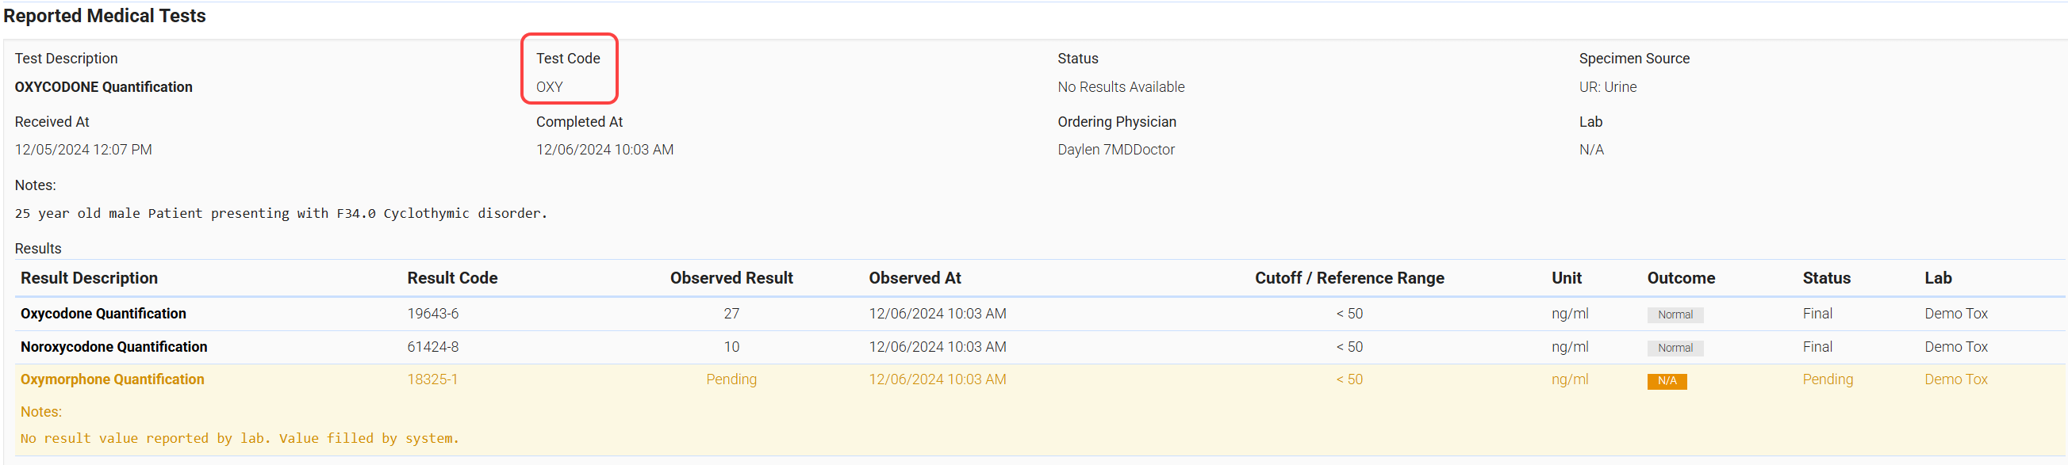Click the Unit column header
This screenshot has height=465, width=2068.
point(1565,278)
